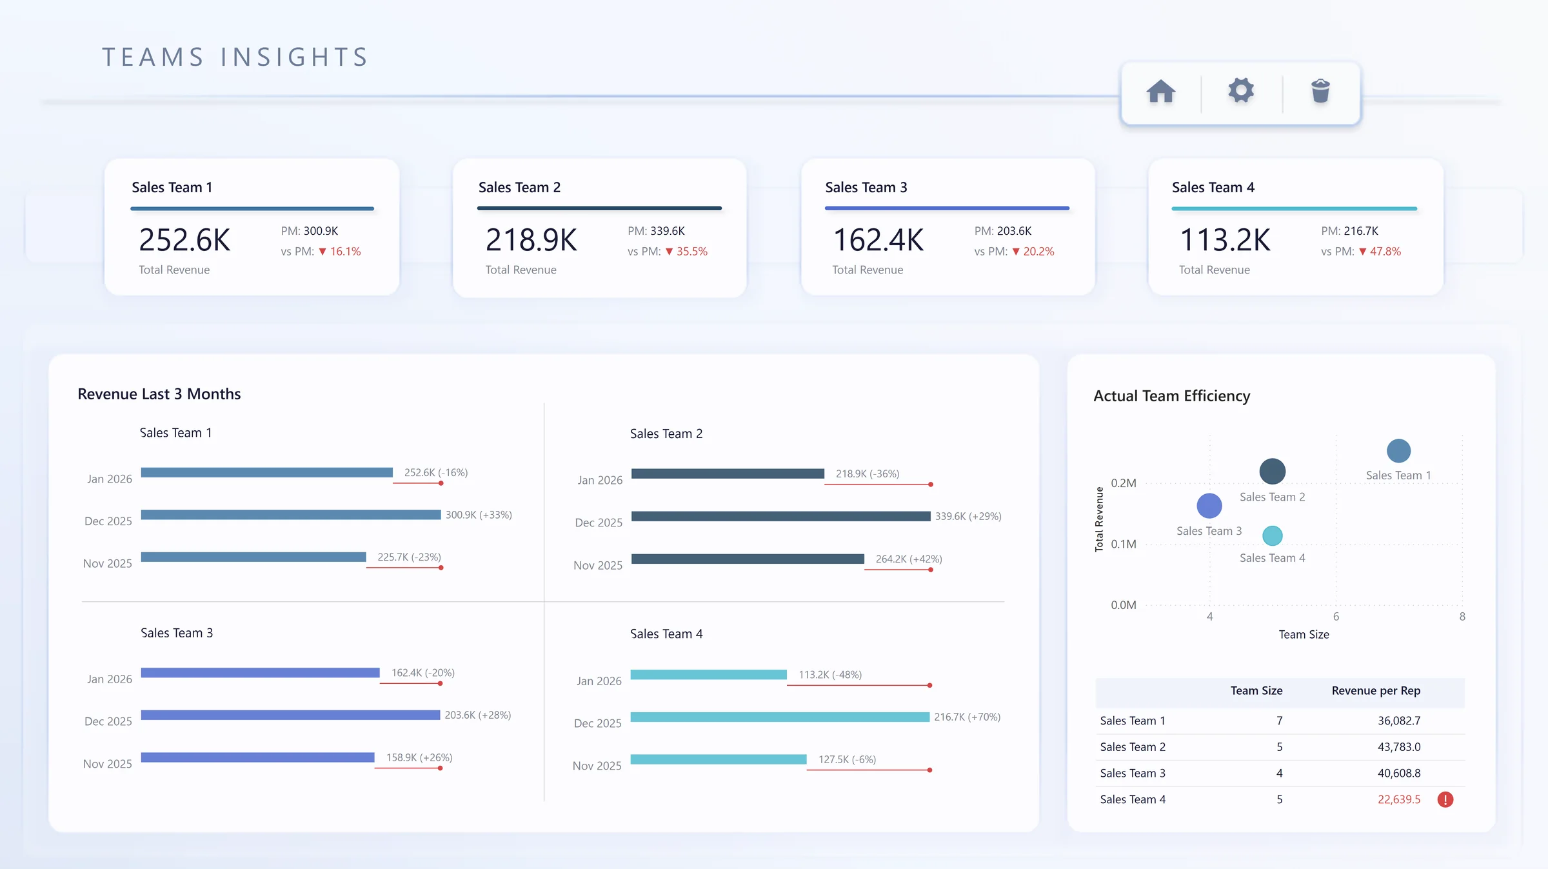Sort table by Revenue per Rep header
Viewport: 1548px width, 869px height.
click(x=1376, y=690)
